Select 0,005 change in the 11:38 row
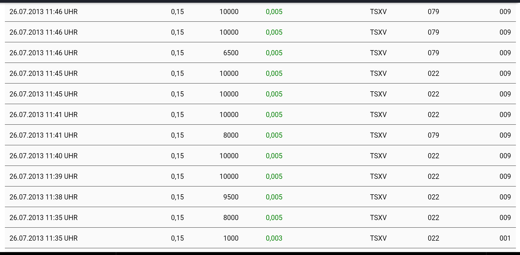The image size is (520, 255). click(274, 197)
